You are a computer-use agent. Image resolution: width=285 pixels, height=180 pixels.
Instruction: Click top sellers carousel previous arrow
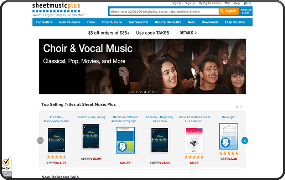pyautogui.click(x=40, y=140)
